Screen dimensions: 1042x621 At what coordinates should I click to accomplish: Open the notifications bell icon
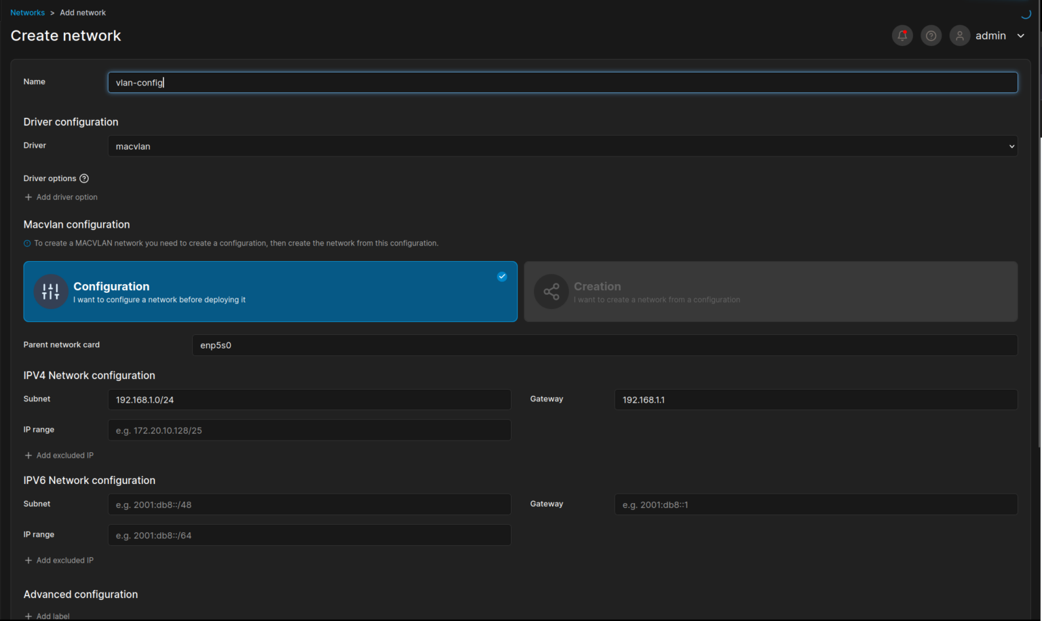click(902, 35)
